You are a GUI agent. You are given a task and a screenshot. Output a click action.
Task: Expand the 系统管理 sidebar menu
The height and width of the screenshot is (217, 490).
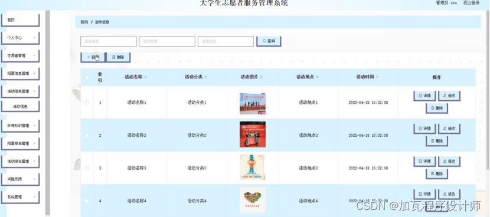tap(20, 197)
